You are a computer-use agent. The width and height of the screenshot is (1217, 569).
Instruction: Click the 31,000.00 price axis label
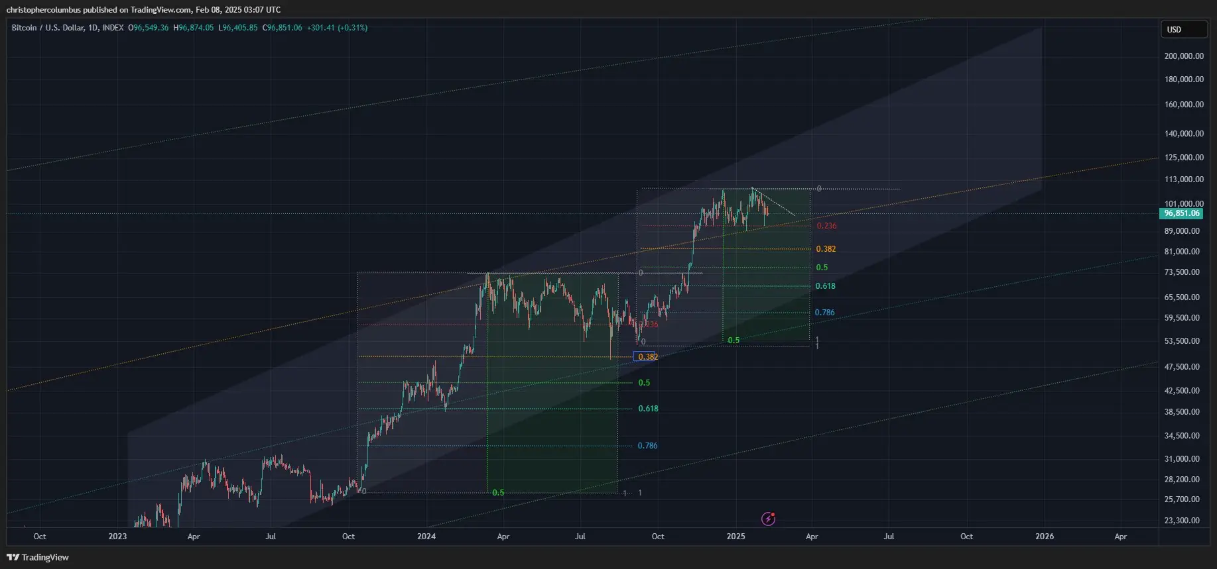1182,459
